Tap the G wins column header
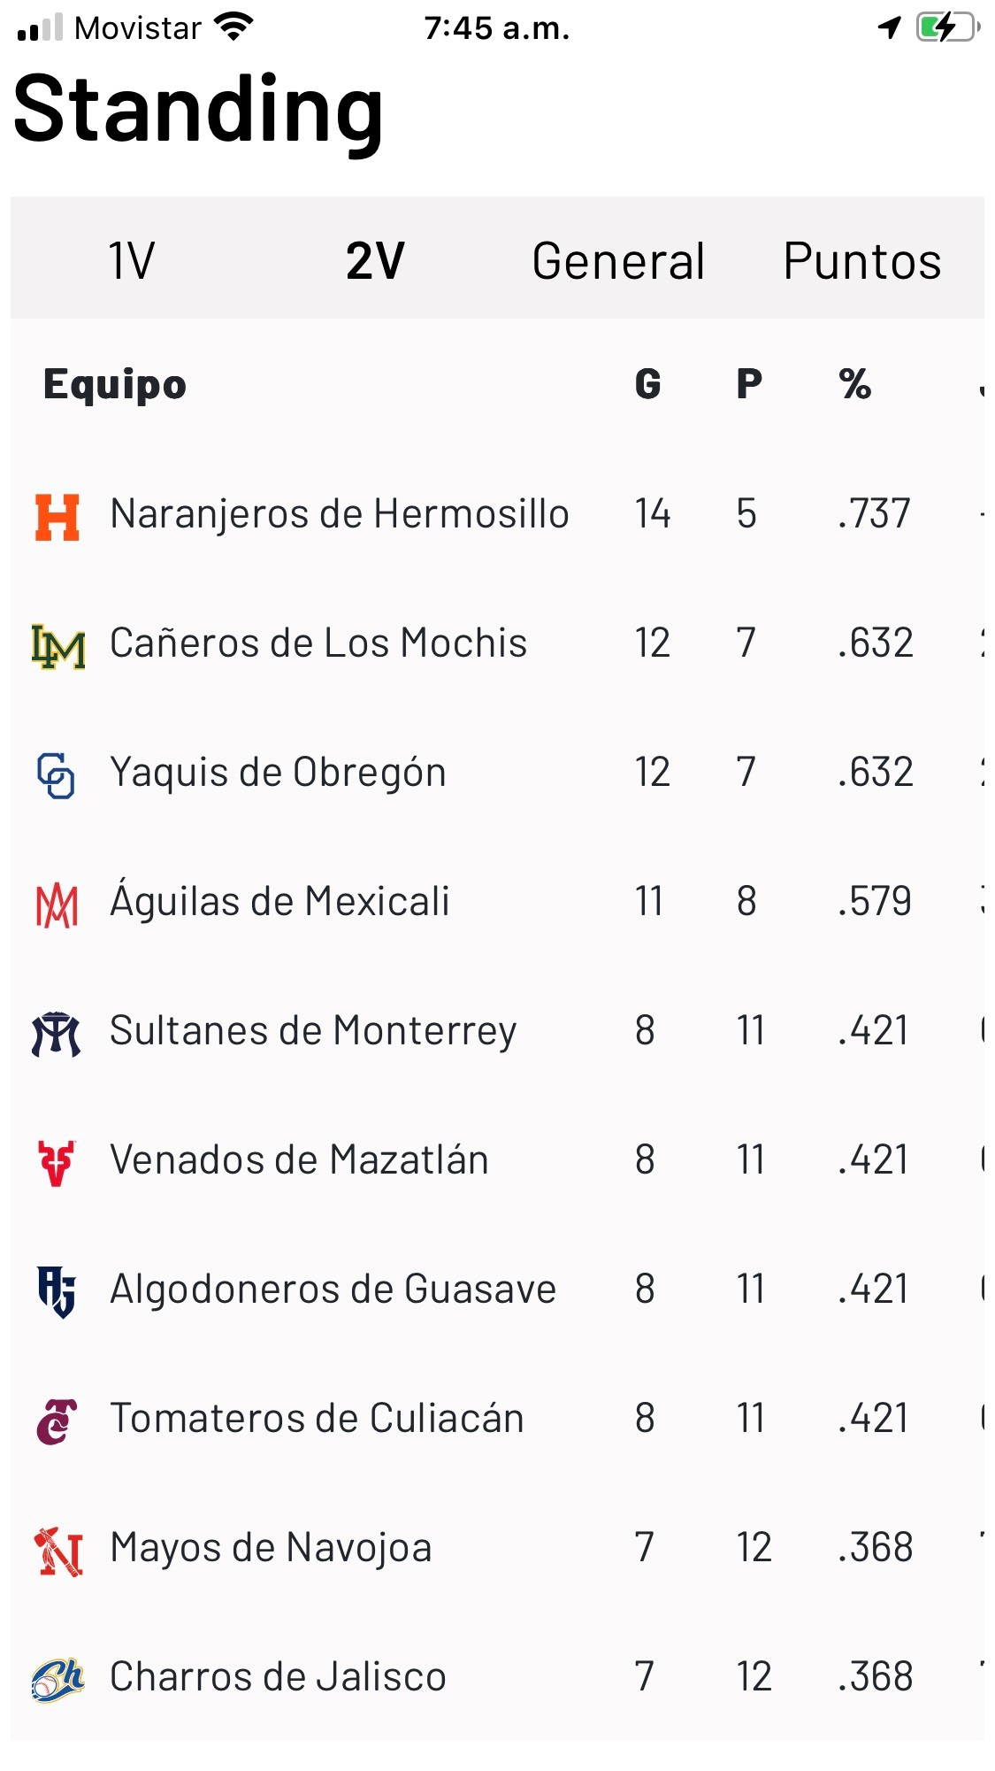The width and height of the screenshot is (995, 1771). pos(647,384)
